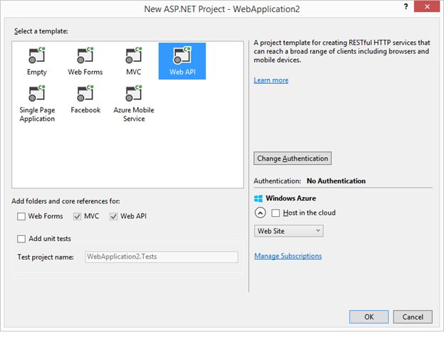Viewport: 444px width, 354px height.
Task: Pick the Azure Mobile Service template
Action: coord(134,104)
